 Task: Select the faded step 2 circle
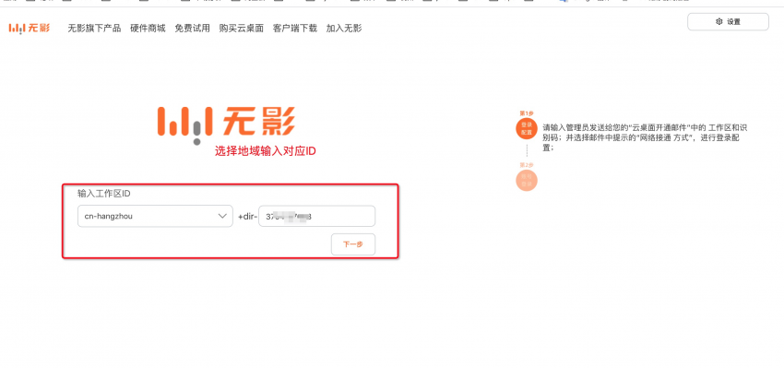coord(527,180)
